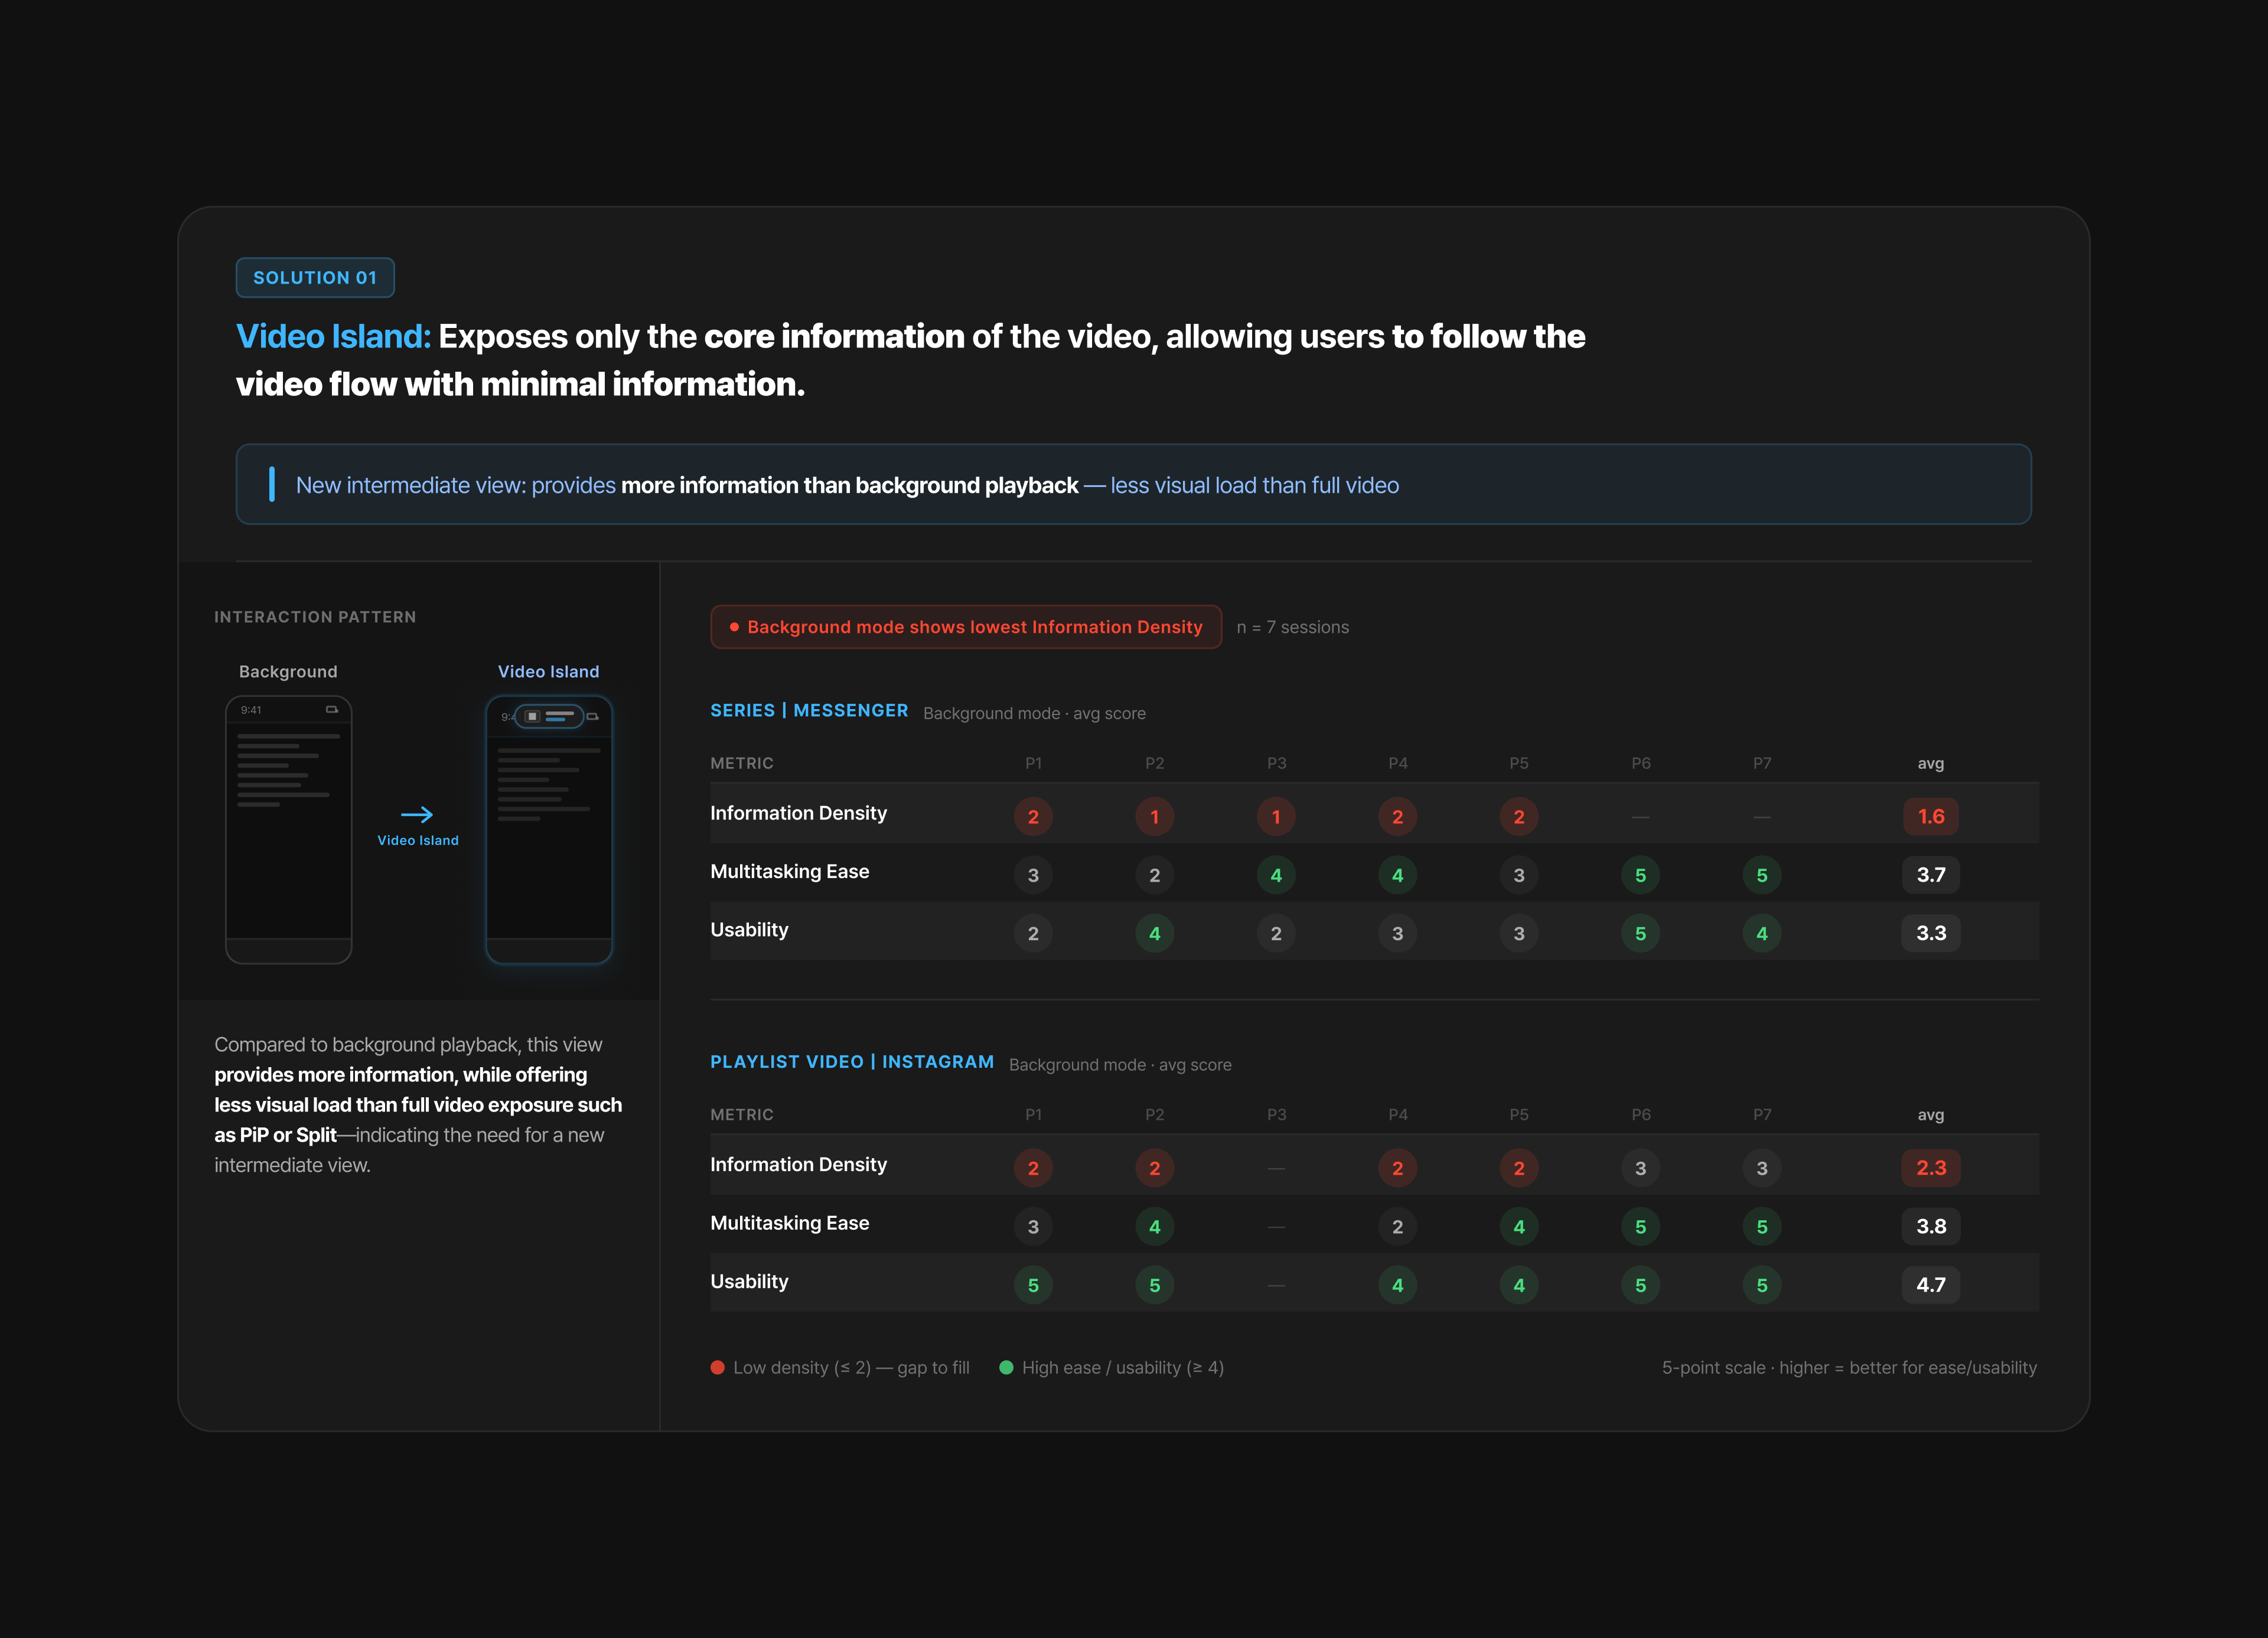The image size is (2268, 1638).
Task: Click the Video Island arrow icon
Action: click(417, 814)
